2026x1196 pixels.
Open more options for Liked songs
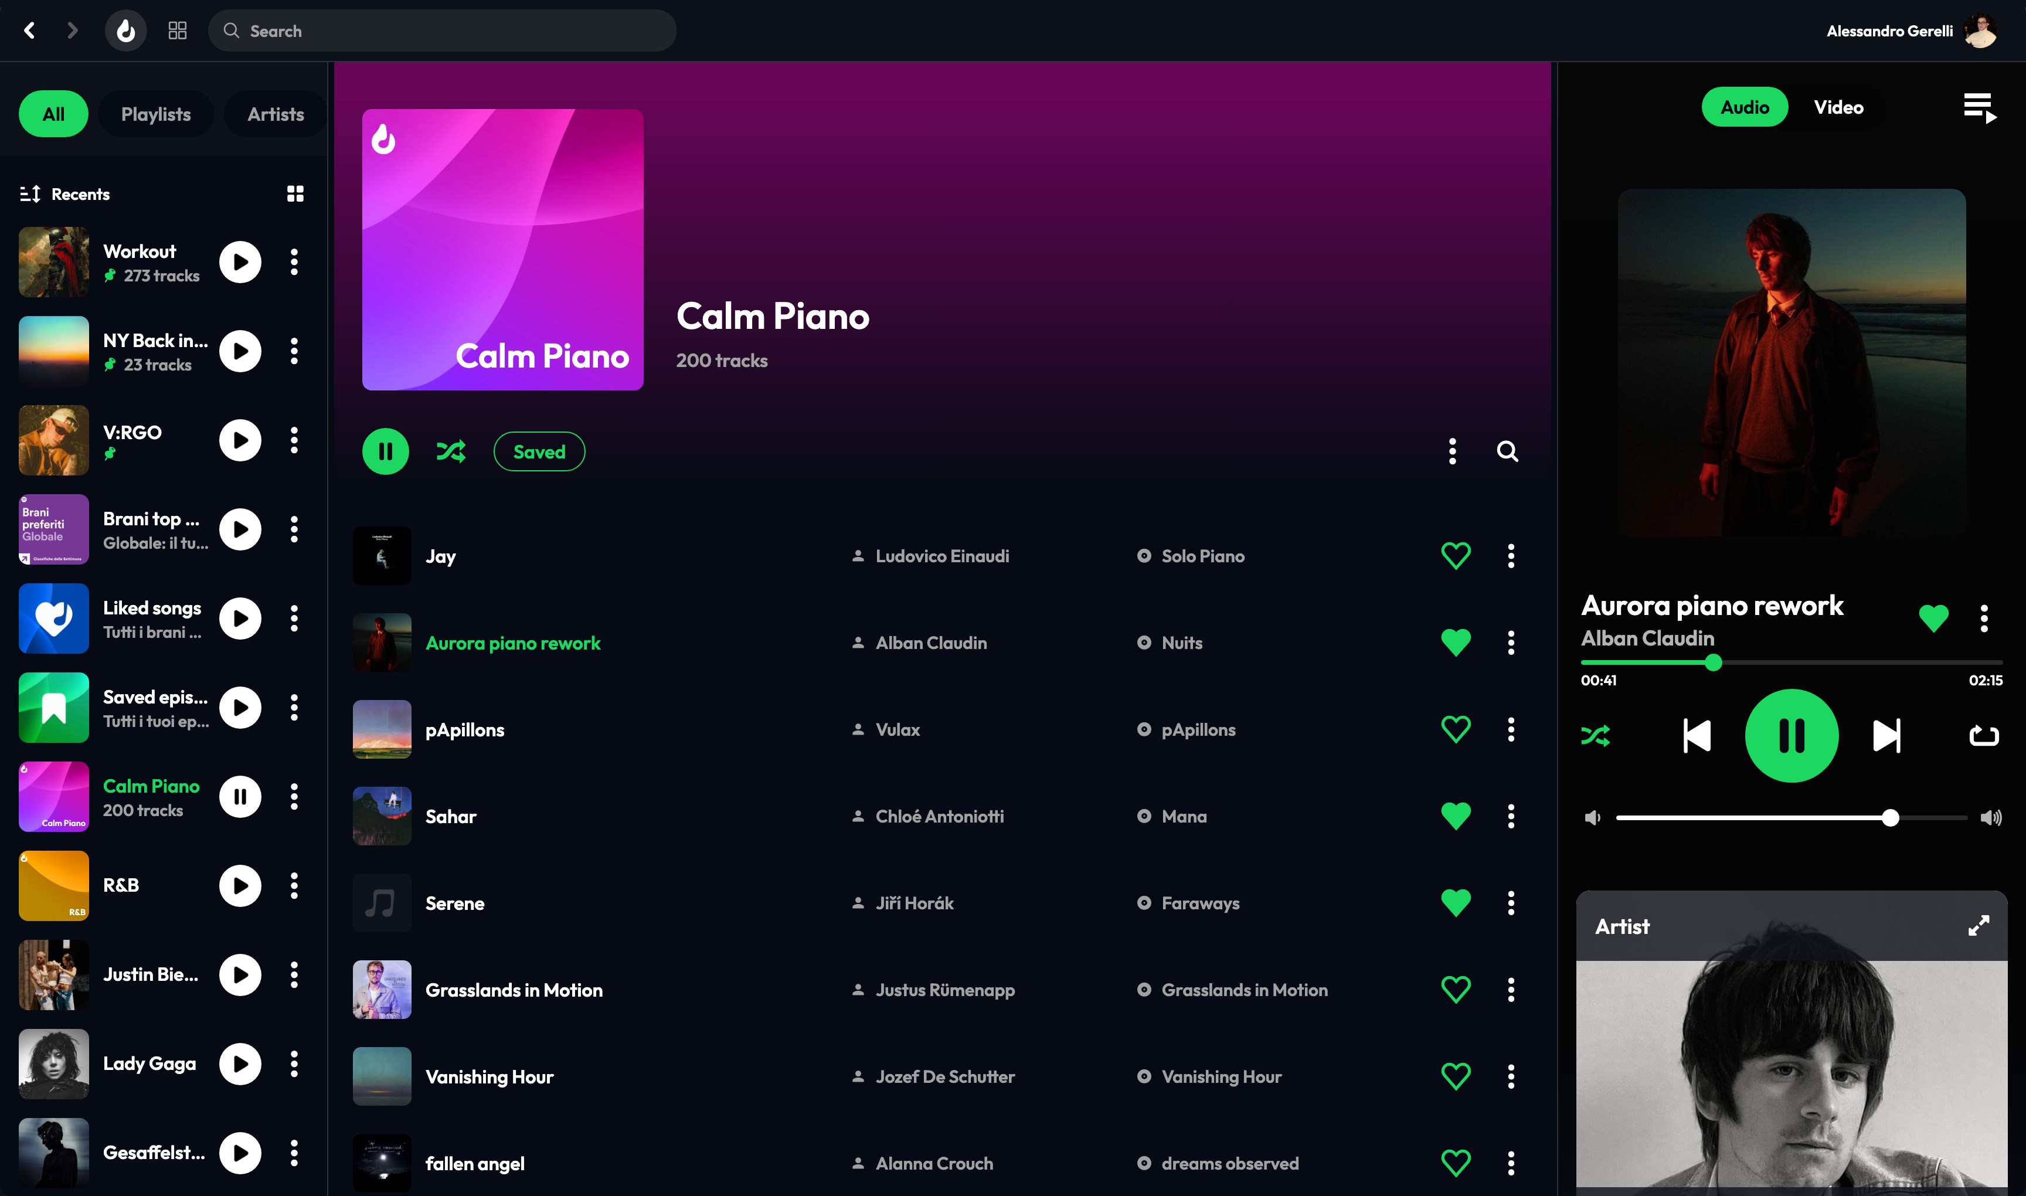pos(294,618)
